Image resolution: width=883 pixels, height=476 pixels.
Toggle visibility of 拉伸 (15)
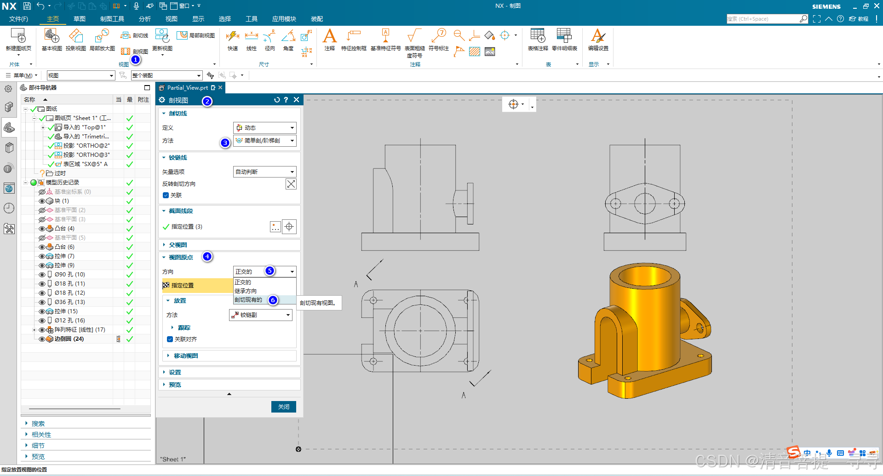pos(42,311)
